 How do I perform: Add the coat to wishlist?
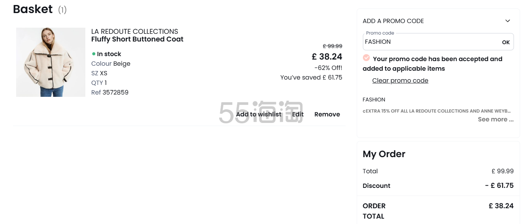tap(258, 114)
